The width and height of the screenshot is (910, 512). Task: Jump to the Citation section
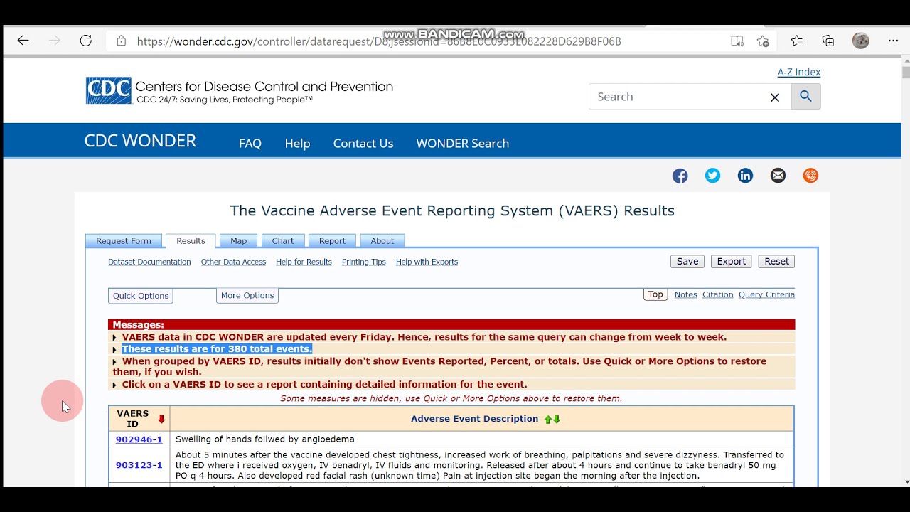tap(717, 294)
